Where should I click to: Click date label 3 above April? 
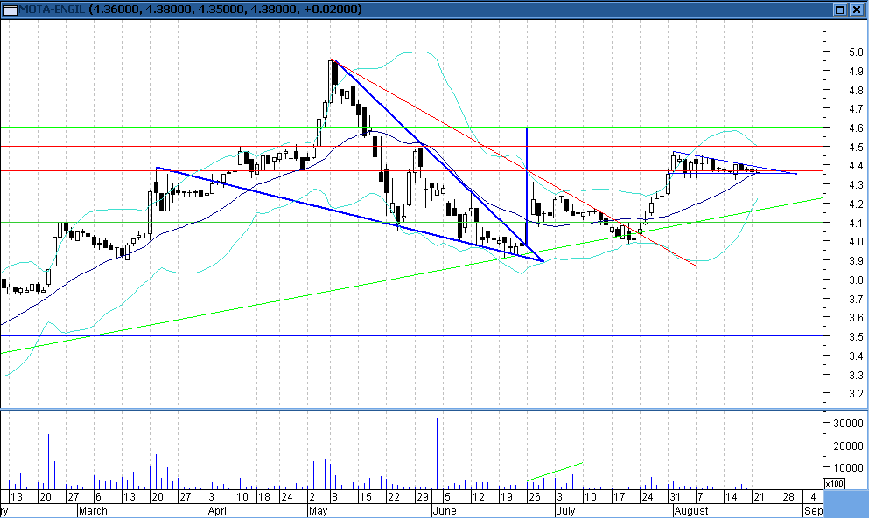click(x=211, y=497)
